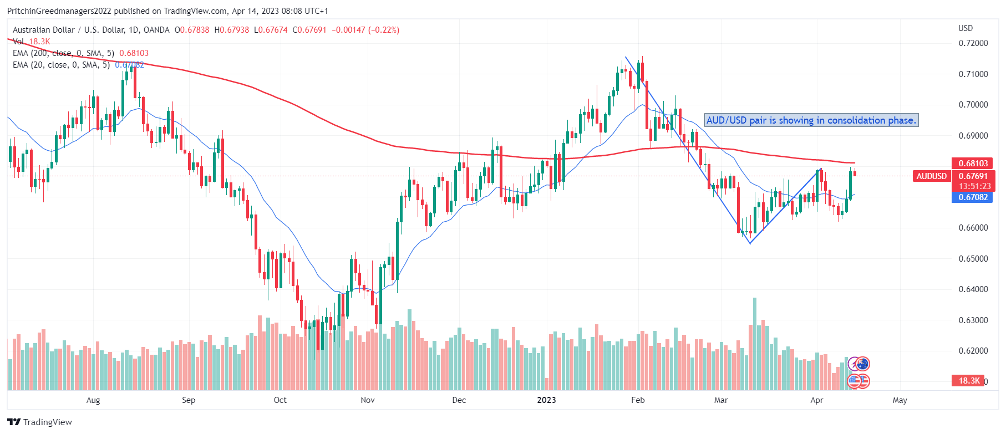Click the EMA 200 indicator legend line
The width and height of the screenshot is (1006, 434).
pyautogui.click(x=80, y=53)
